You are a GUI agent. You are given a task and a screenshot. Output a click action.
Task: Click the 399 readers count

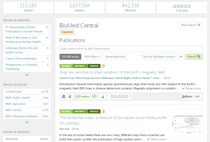[x=82, y=97]
